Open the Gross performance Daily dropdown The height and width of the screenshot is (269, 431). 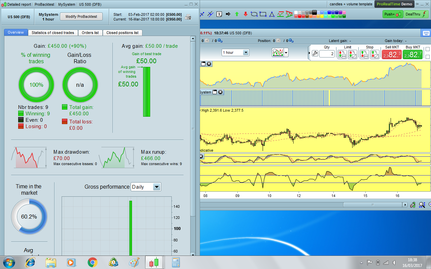point(146,187)
